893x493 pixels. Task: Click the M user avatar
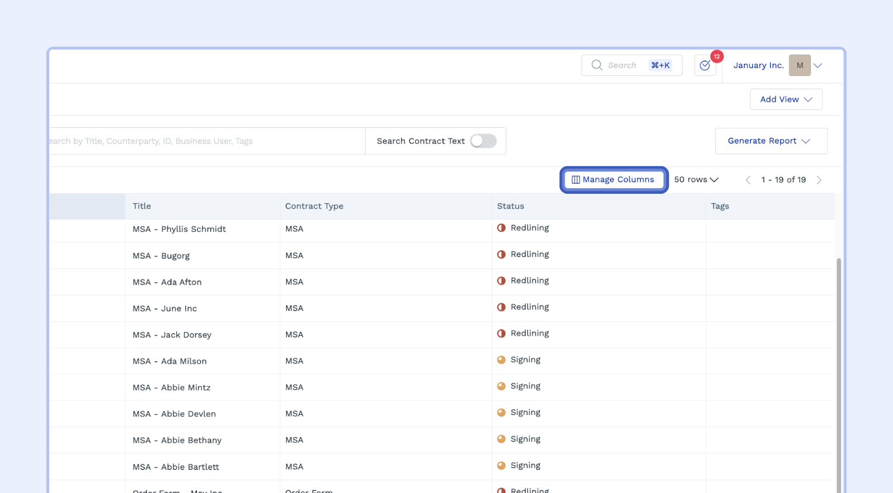[799, 65]
